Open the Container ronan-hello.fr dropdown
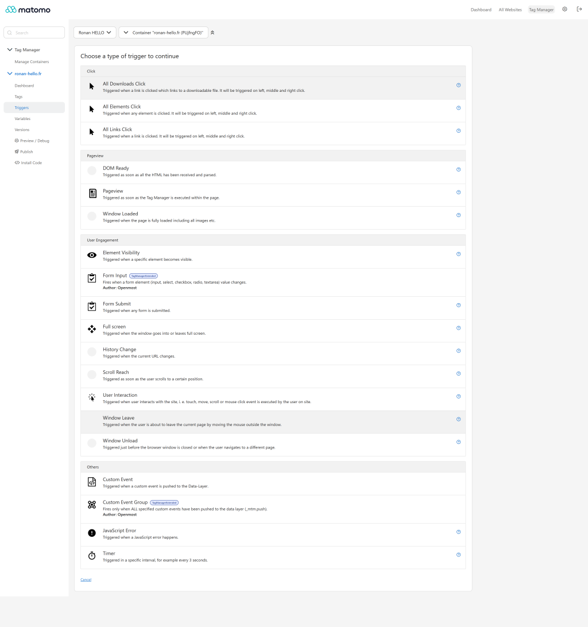The image size is (588, 627). click(164, 32)
